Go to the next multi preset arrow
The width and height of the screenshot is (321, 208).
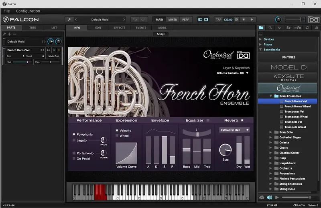click(124, 20)
